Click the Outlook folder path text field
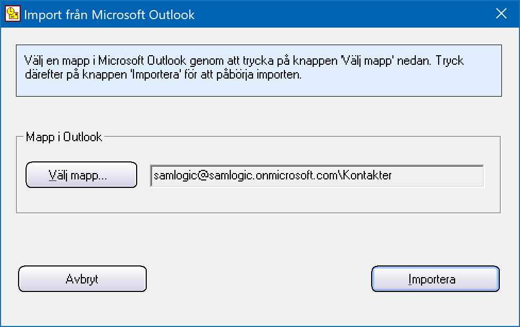The image size is (520, 327). 317,176
